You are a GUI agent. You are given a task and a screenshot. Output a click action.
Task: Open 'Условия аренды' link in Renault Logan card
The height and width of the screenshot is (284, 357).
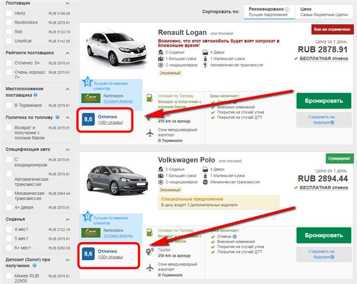tap(118, 101)
